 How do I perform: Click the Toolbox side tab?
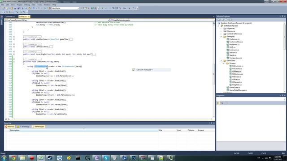[x=2, y=21]
